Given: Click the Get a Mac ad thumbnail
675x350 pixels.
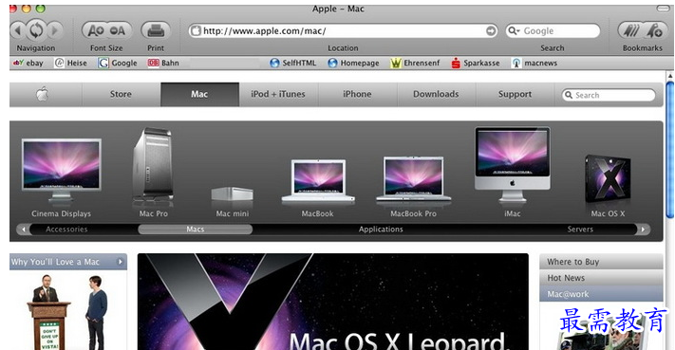Looking at the screenshot, I should click(68, 312).
